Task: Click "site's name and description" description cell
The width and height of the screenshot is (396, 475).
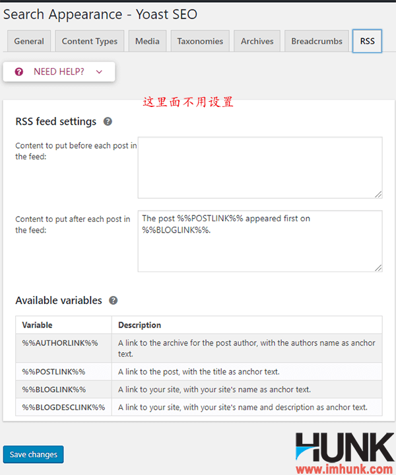Action: click(247, 408)
